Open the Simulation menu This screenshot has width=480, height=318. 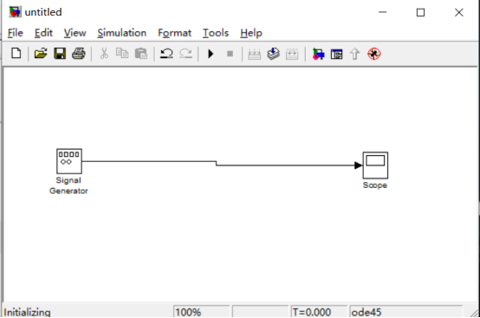pos(122,33)
